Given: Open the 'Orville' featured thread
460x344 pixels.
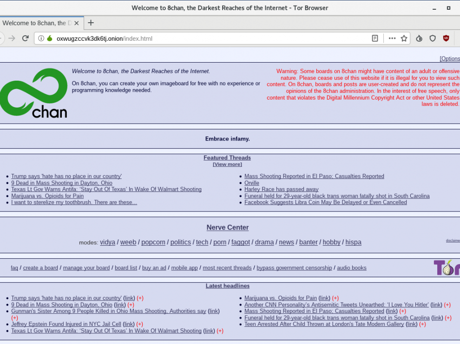Looking at the screenshot, I should 252,183.
